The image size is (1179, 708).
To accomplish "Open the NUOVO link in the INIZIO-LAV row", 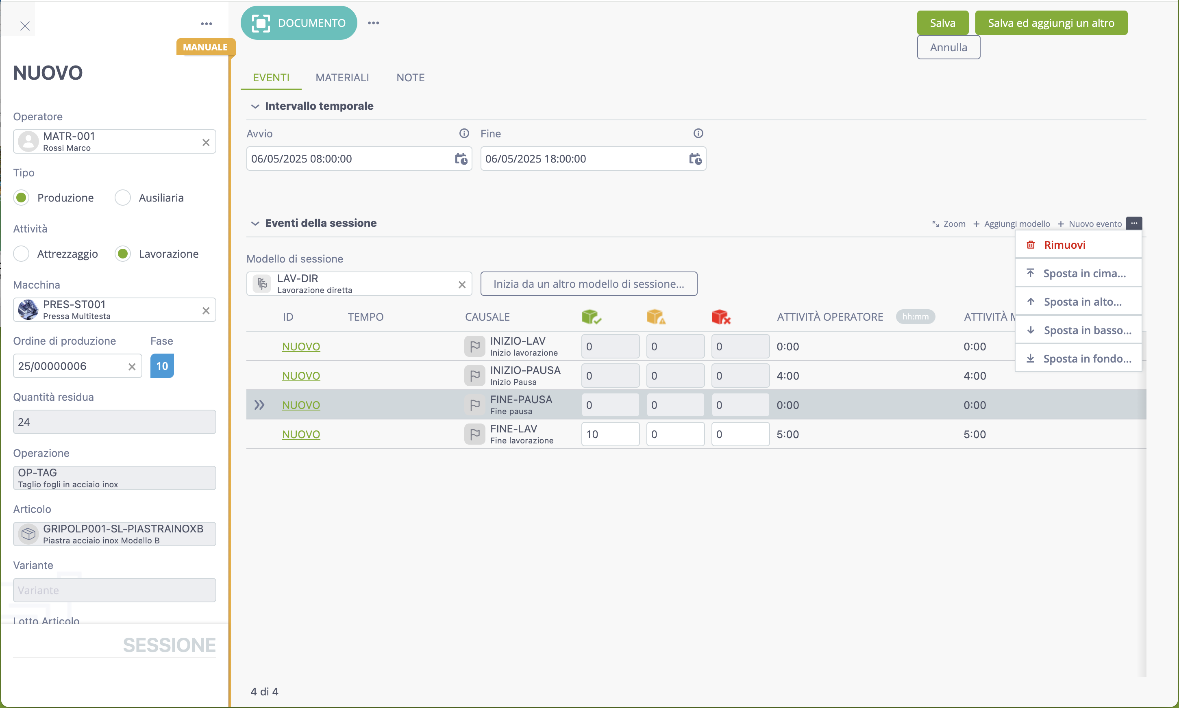I will pyautogui.click(x=301, y=347).
